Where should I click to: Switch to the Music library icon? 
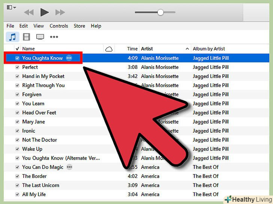coord(12,37)
